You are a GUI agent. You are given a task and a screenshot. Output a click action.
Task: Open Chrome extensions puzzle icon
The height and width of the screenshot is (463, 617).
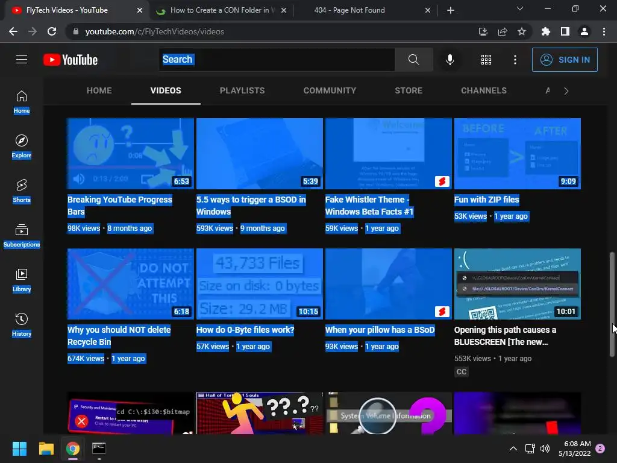click(x=545, y=31)
